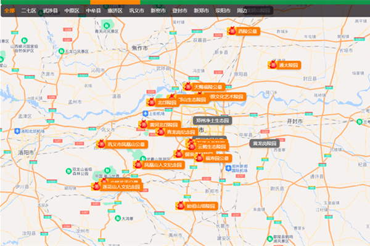The width and height of the screenshot is (370, 246).
Task: Open the gray 郑州净土生态园 marker label
Action: point(212,121)
